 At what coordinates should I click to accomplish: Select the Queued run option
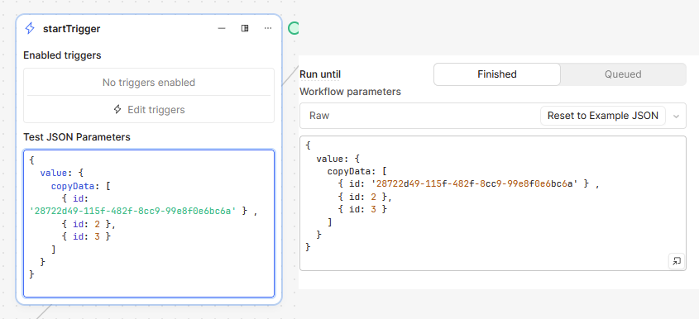pyautogui.click(x=623, y=74)
